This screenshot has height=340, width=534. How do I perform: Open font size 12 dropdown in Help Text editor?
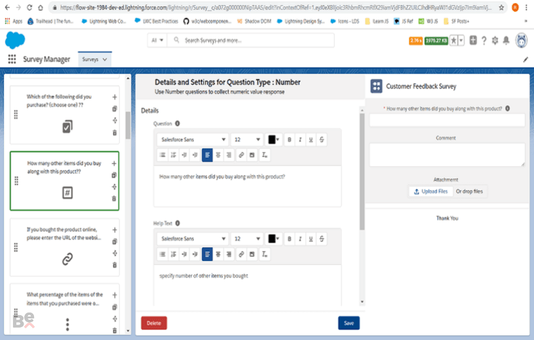[247, 239]
